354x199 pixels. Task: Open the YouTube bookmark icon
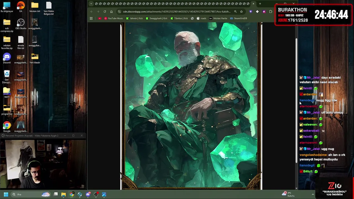(x=100, y=18)
